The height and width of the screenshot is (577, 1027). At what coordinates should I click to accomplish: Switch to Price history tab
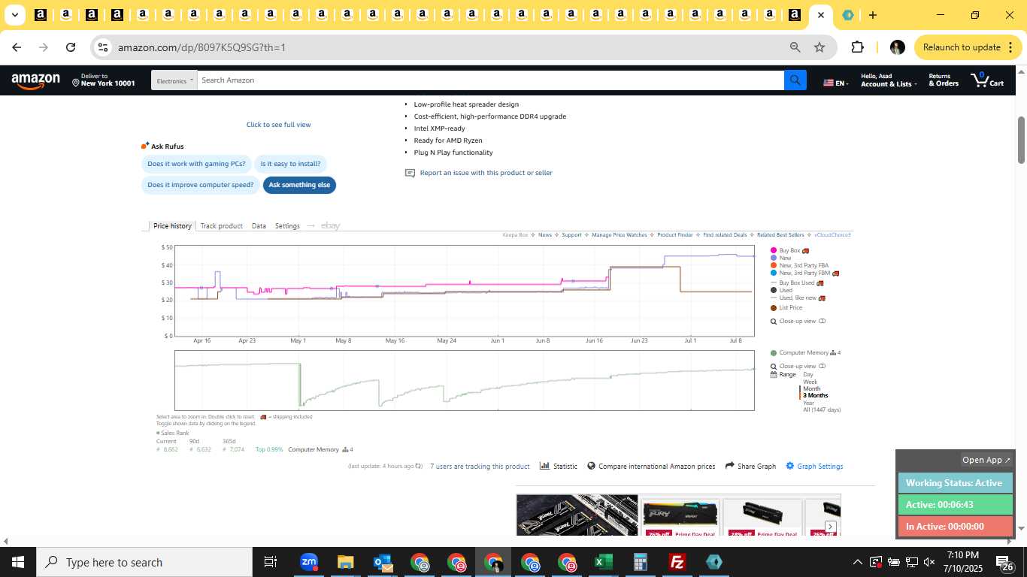pos(172,225)
